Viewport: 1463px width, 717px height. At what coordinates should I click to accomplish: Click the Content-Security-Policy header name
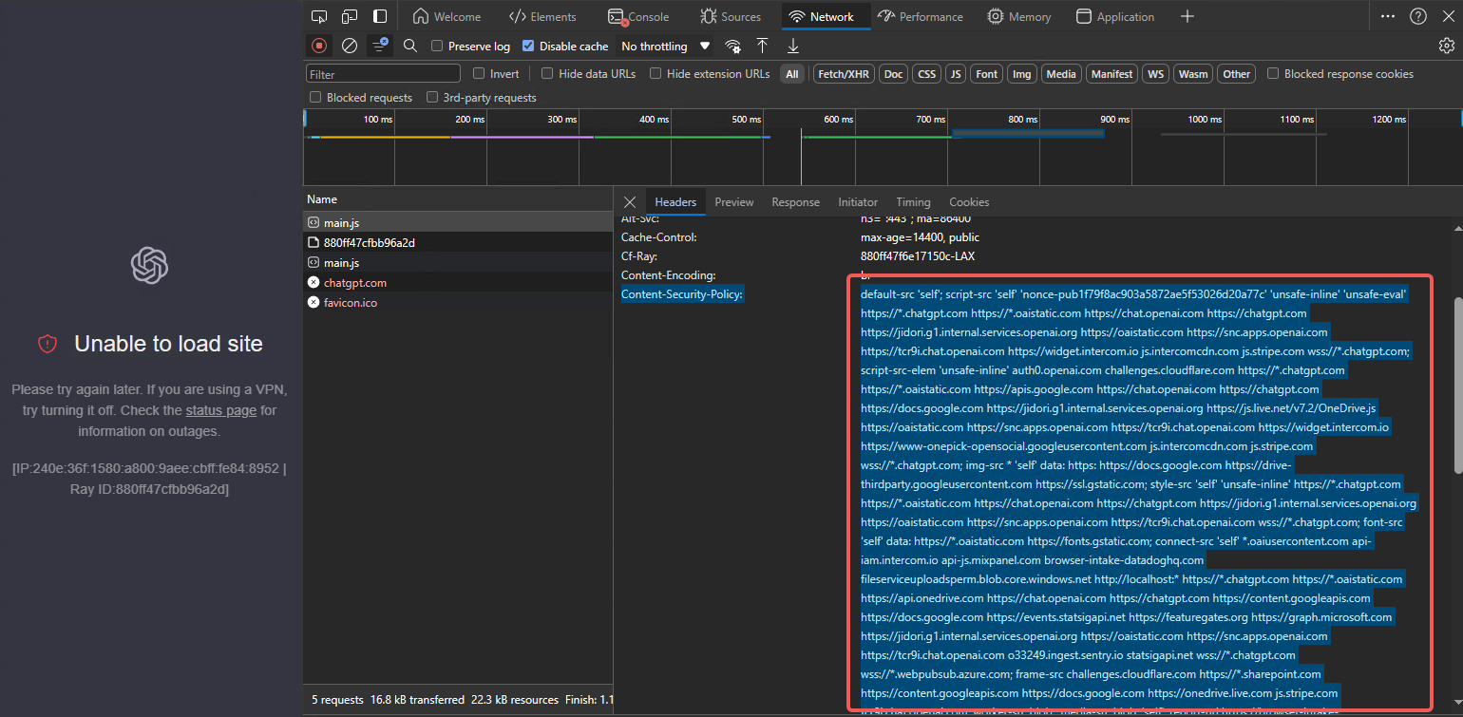click(x=681, y=294)
